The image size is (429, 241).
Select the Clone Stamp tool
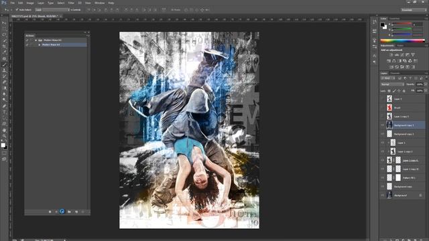(x=4, y=70)
